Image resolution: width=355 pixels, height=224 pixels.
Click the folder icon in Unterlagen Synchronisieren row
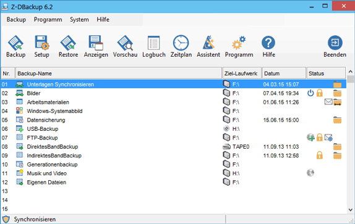(337, 85)
